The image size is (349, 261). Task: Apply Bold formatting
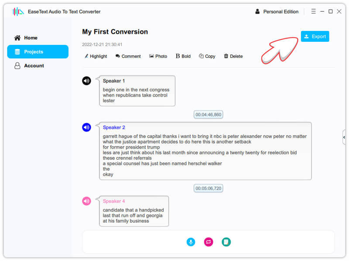click(x=183, y=56)
